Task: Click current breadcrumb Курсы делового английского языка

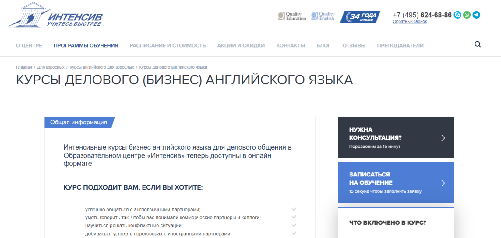Action: coord(173,67)
